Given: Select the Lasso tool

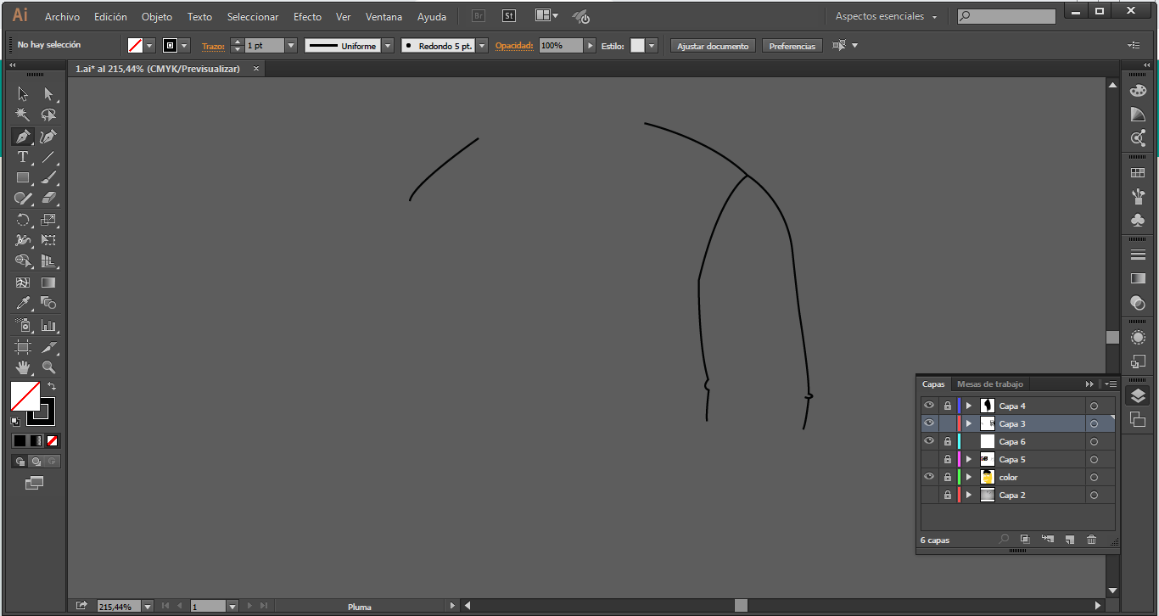Looking at the screenshot, I should [48, 115].
